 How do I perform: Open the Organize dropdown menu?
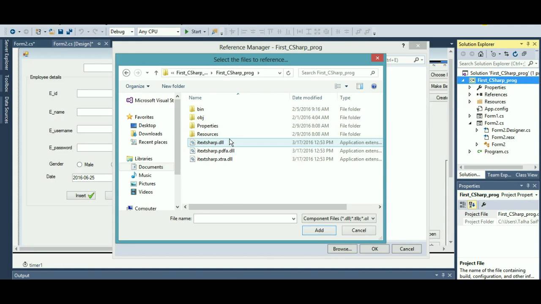(137, 86)
